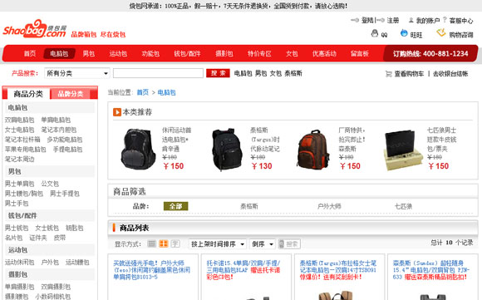Open the black ¥150 backpack thumbnail

[x=138, y=149]
